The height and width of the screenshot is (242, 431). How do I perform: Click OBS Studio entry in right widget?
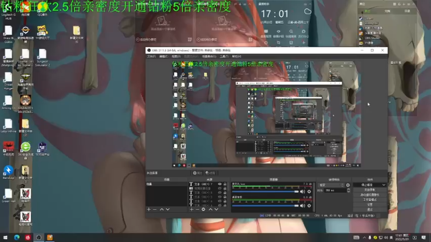370,38
